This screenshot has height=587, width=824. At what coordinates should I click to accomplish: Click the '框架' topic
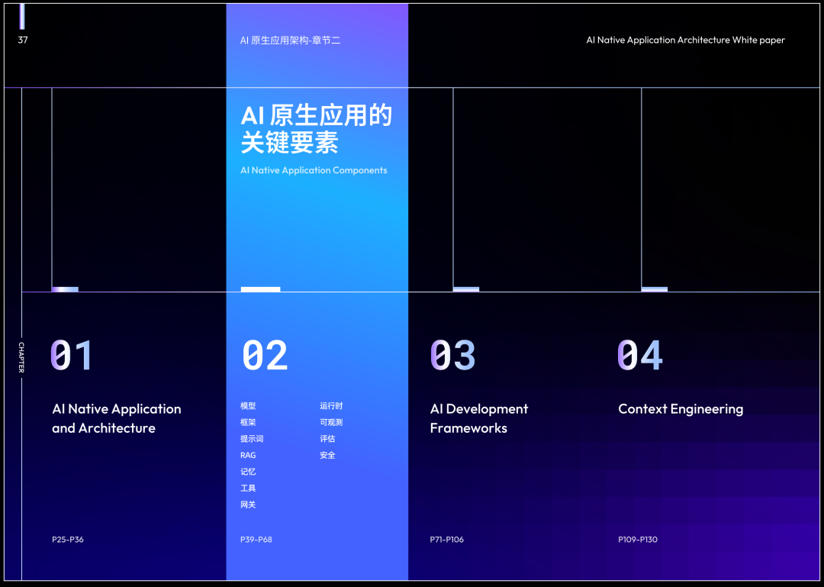click(248, 422)
